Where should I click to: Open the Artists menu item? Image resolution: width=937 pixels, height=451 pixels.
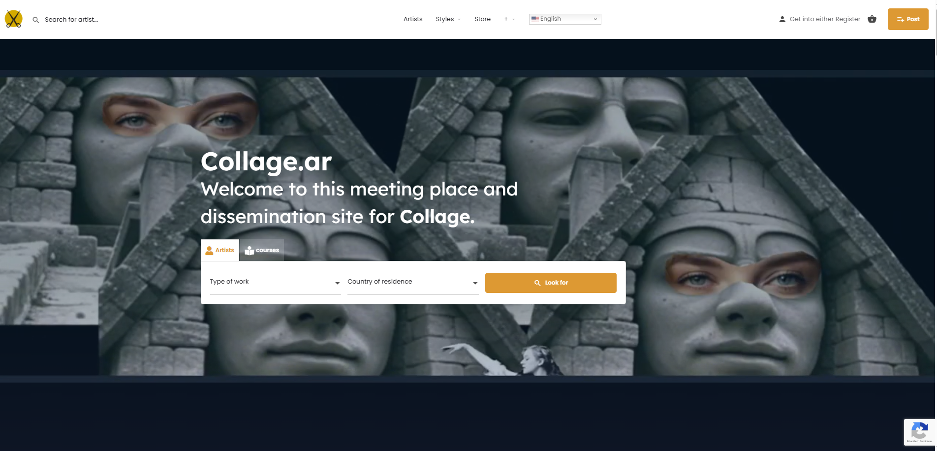[x=413, y=19]
